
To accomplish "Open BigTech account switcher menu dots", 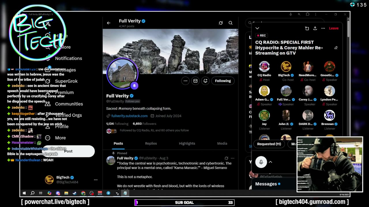I will [96, 180].
